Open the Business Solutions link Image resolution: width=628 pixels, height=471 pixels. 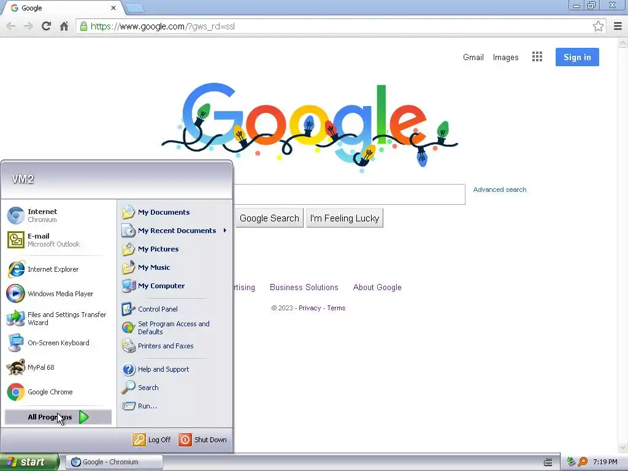click(x=304, y=287)
